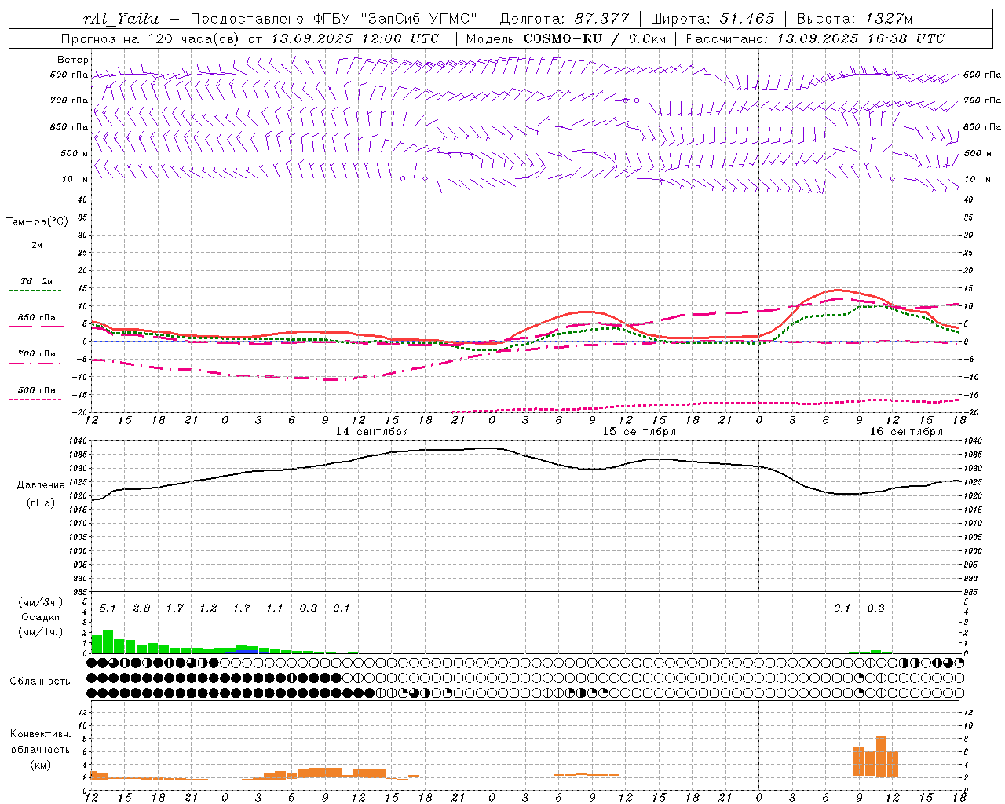Click the Осадки precipitation label
Viewport: 1005px width, 804px height.
click(x=40, y=617)
